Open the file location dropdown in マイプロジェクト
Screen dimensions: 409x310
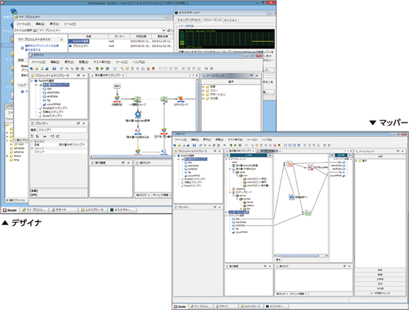tap(164, 31)
